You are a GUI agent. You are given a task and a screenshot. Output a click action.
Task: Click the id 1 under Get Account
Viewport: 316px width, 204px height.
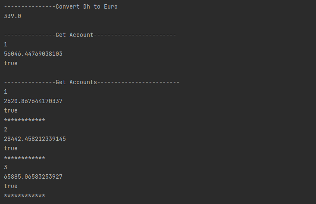point(6,44)
